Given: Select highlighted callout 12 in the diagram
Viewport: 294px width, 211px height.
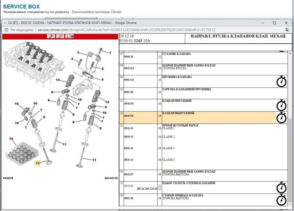Looking at the screenshot, I should tap(37, 163).
